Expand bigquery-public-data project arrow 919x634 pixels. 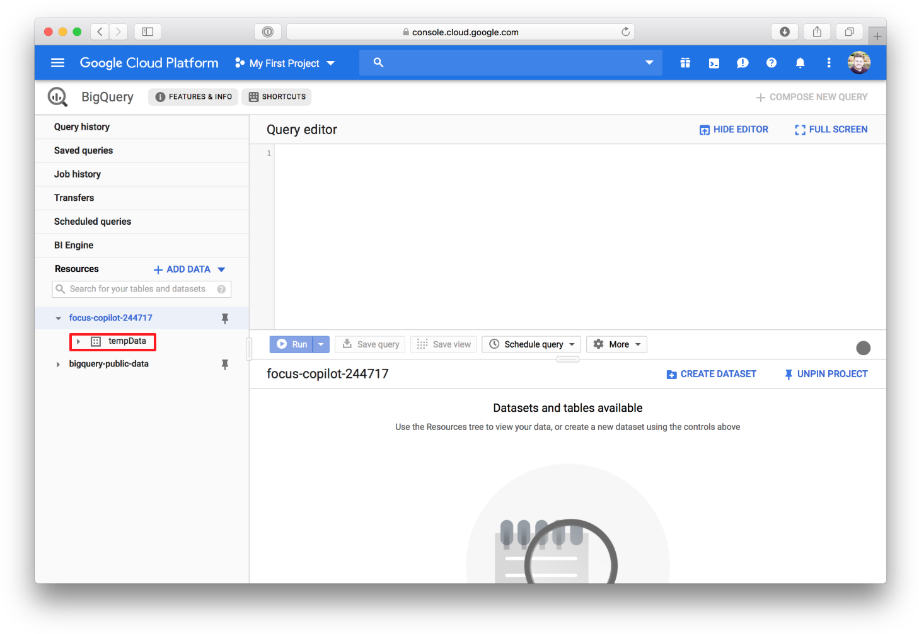pyautogui.click(x=58, y=365)
